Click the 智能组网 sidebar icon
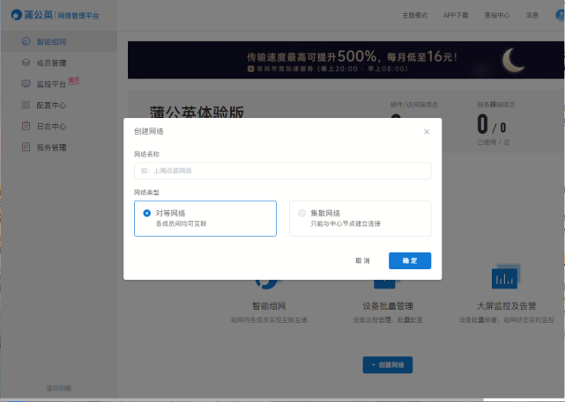 point(26,41)
